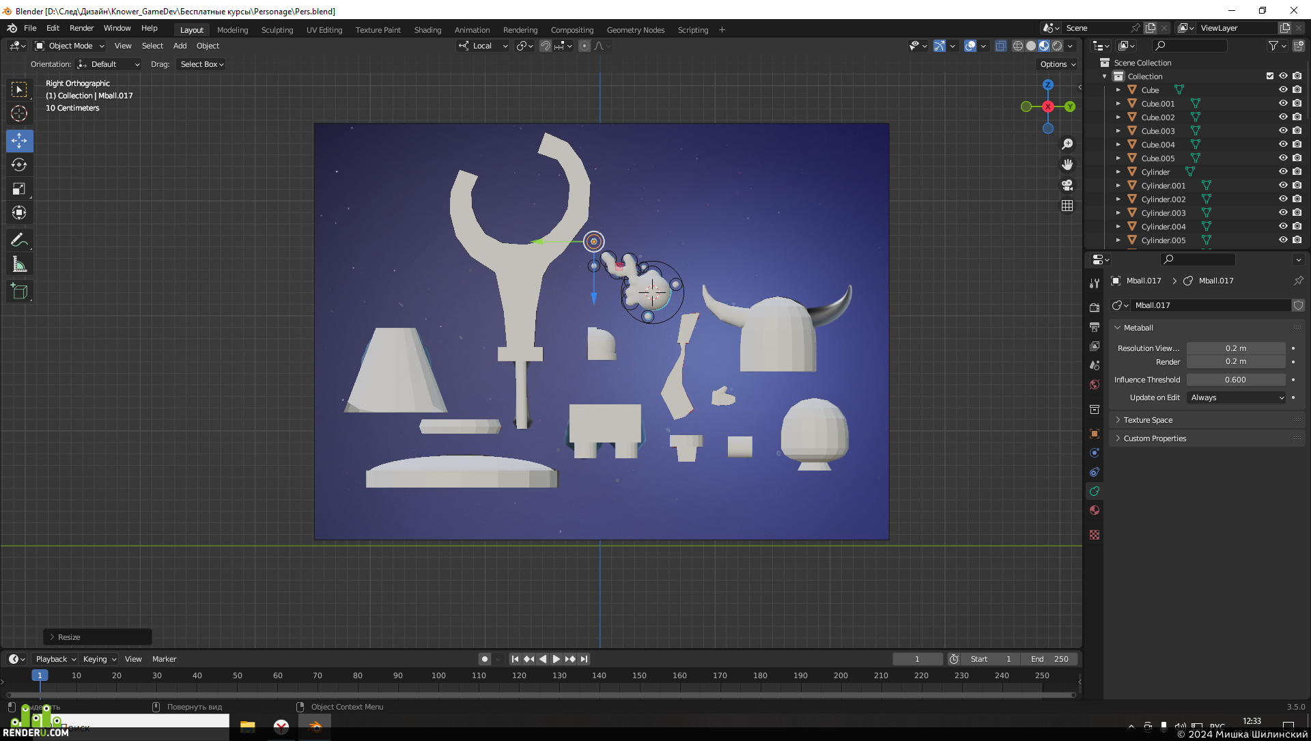Adjust the Influence Threshold slider
The height and width of the screenshot is (741, 1311).
point(1237,380)
